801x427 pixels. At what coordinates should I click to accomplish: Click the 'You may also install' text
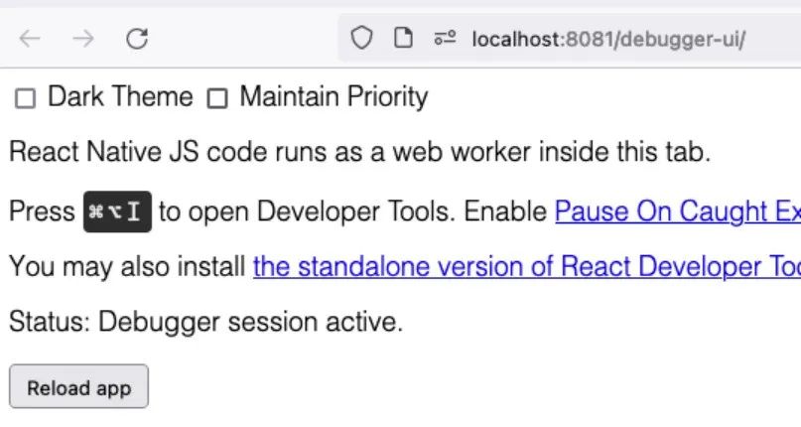[127, 267]
